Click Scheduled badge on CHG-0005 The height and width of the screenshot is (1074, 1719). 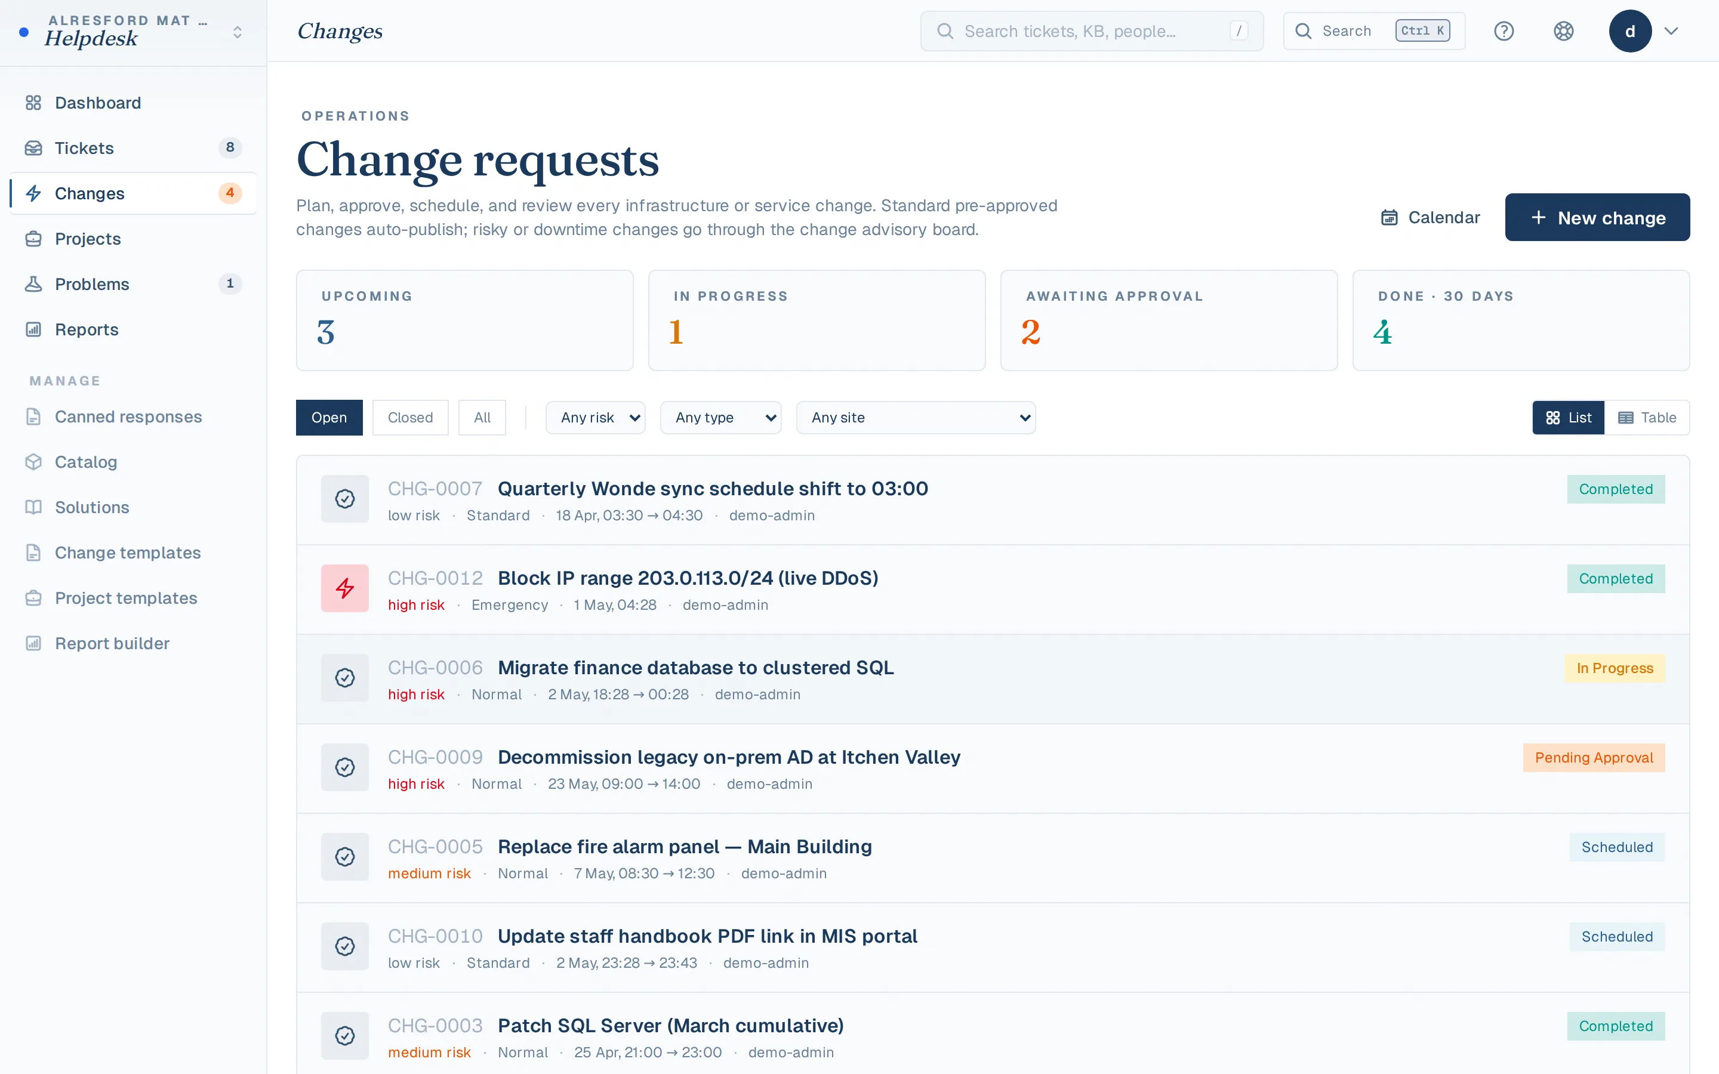pos(1617,847)
